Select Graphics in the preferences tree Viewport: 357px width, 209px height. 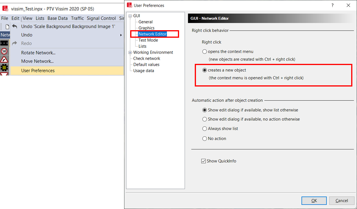[147, 28]
